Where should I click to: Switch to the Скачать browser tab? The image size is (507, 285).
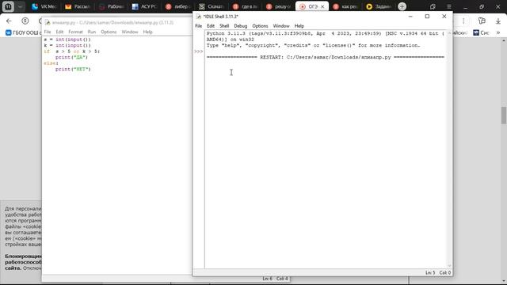[x=212, y=6]
